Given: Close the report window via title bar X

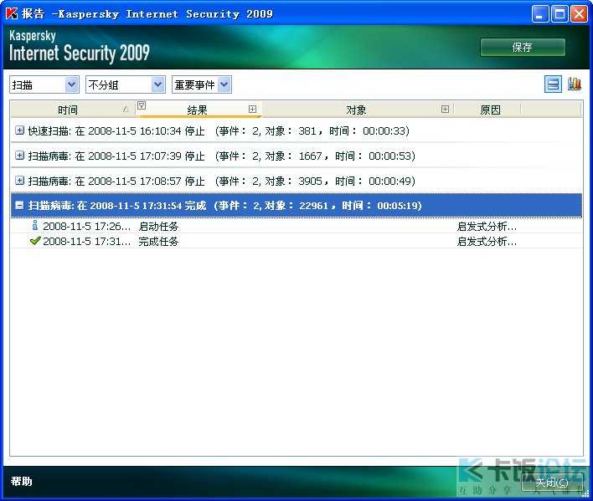Looking at the screenshot, I should [579, 14].
